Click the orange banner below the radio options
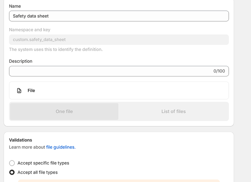 [119, 180]
